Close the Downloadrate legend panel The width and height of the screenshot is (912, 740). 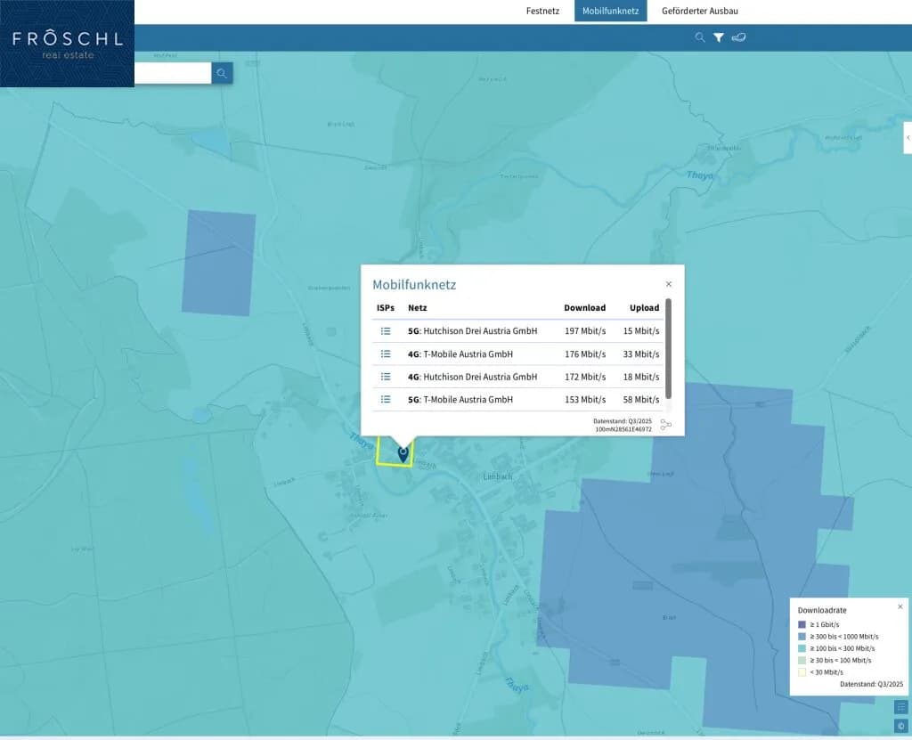point(900,606)
